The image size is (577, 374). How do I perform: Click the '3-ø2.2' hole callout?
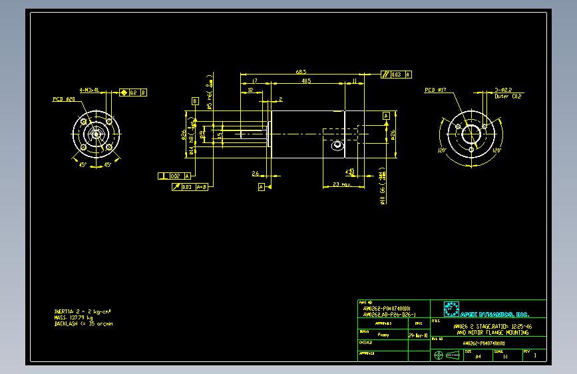click(x=503, y=90)
